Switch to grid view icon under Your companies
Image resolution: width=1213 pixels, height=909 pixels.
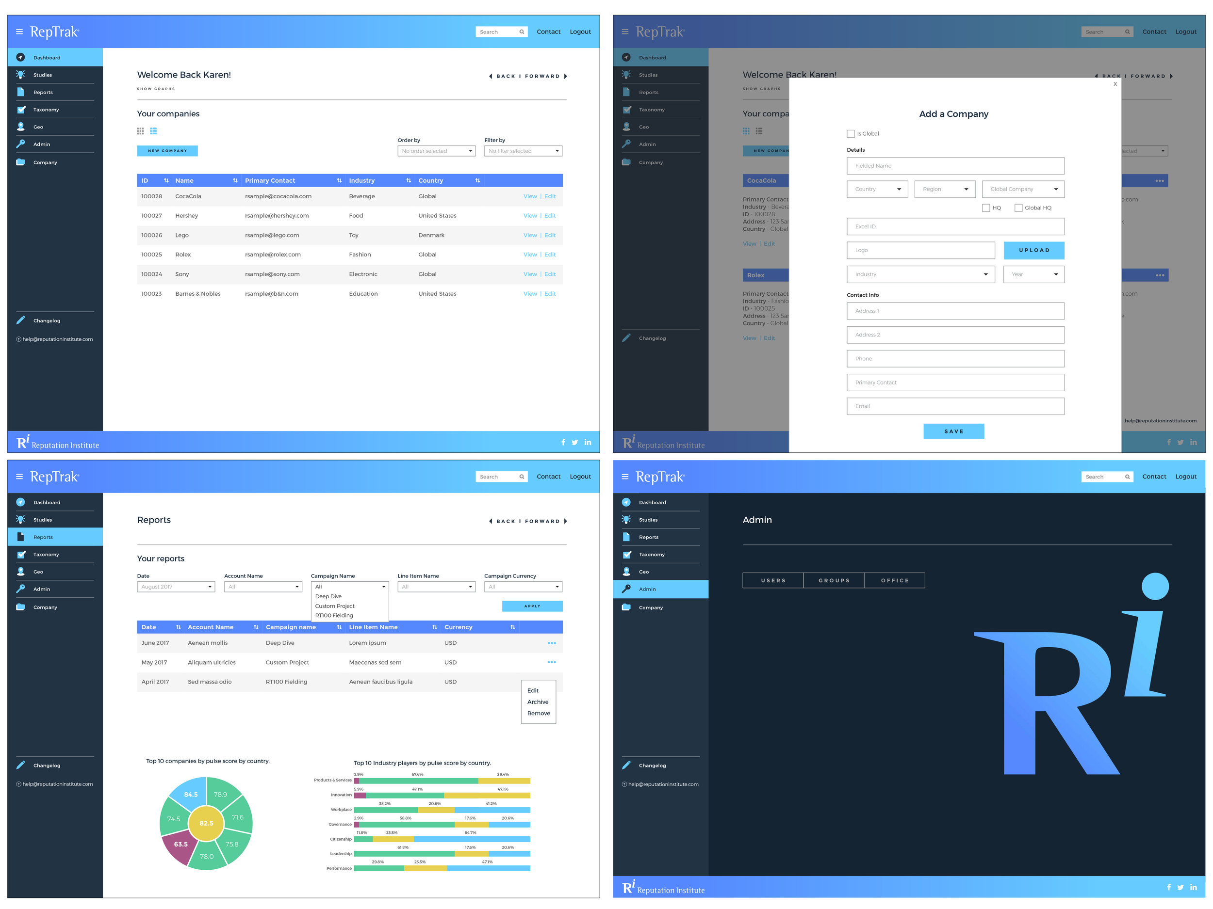click(x=140, y=131)
